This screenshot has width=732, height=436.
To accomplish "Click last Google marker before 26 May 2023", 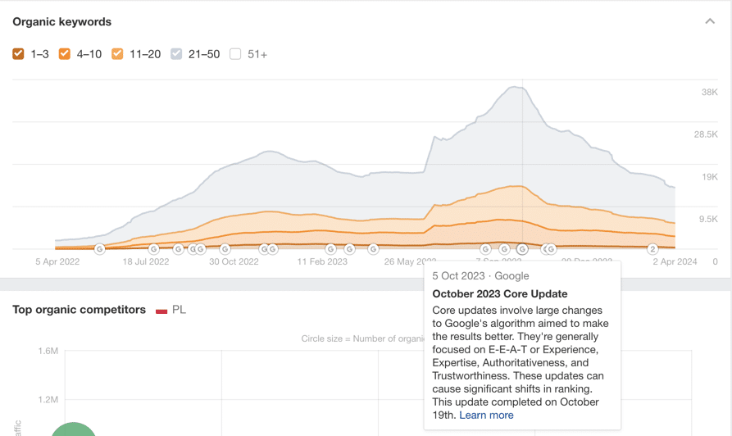I will tap(373, 249).
